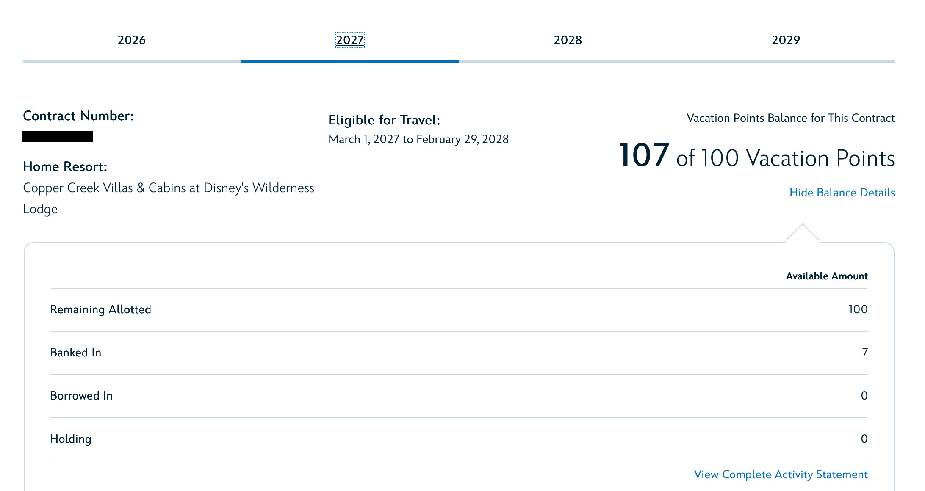Screen dimensions: 925x491
Task: Click the Copper Creek Villas home resort name
Action: coord(169,199)
